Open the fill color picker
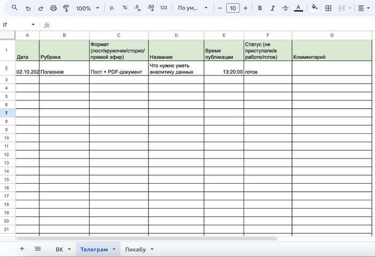Screen dimensions: 375x257 314,8
